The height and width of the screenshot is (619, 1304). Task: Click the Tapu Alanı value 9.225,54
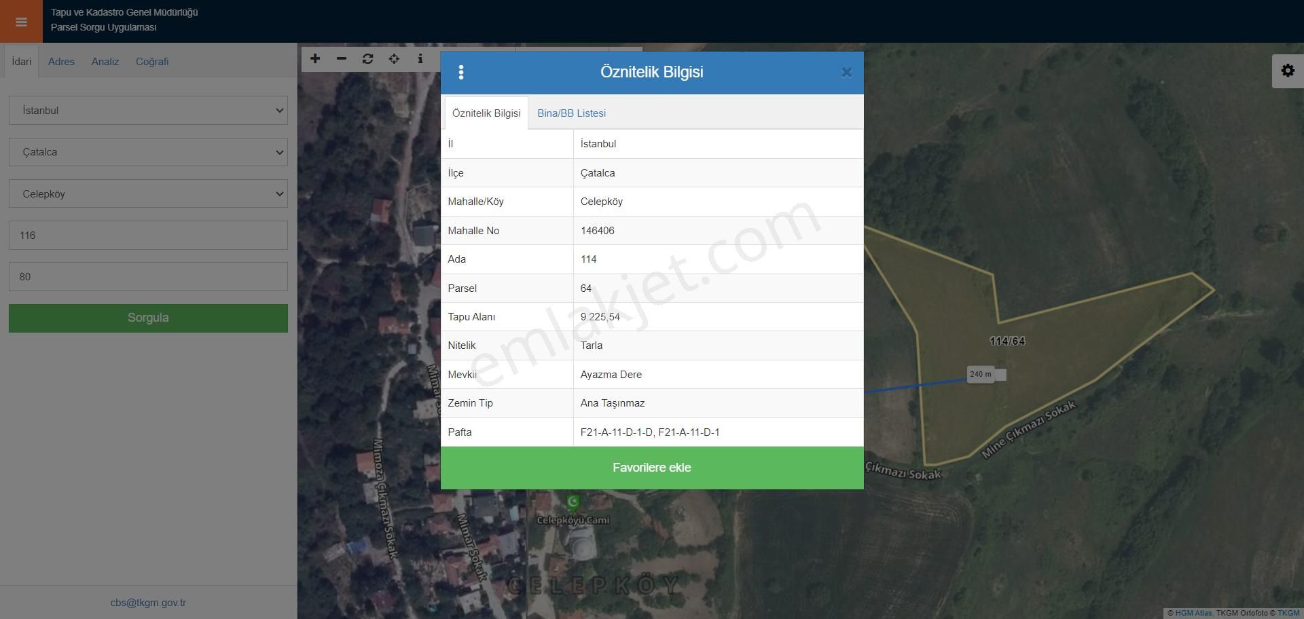(x=600, y=317)
